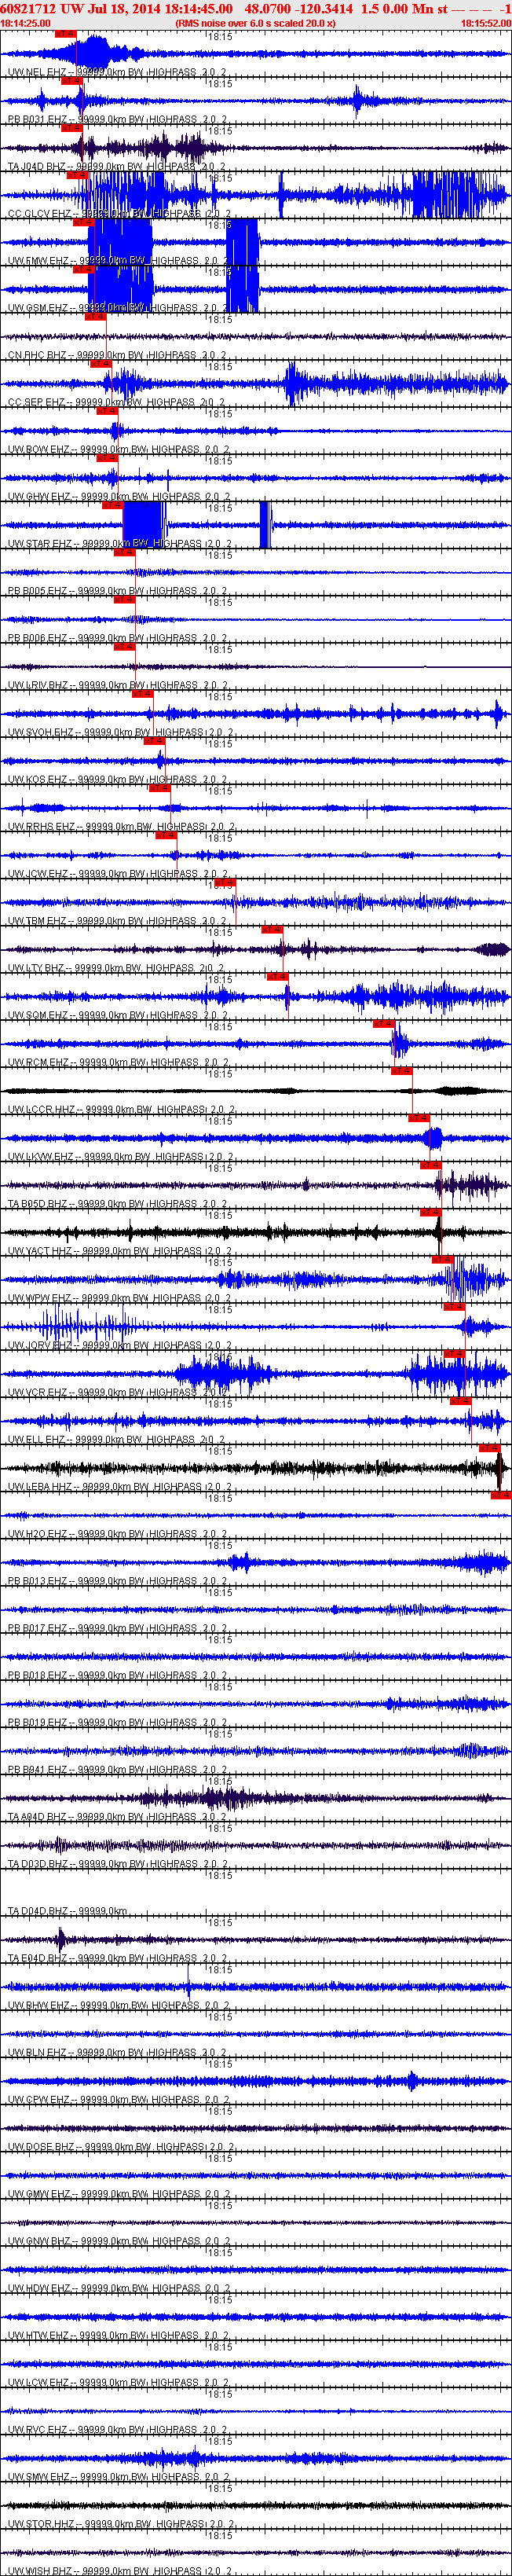The width and height of the screenshot is (512, 2576).
Task: Select the RMS noise scaling note
Action: [255, 23]
